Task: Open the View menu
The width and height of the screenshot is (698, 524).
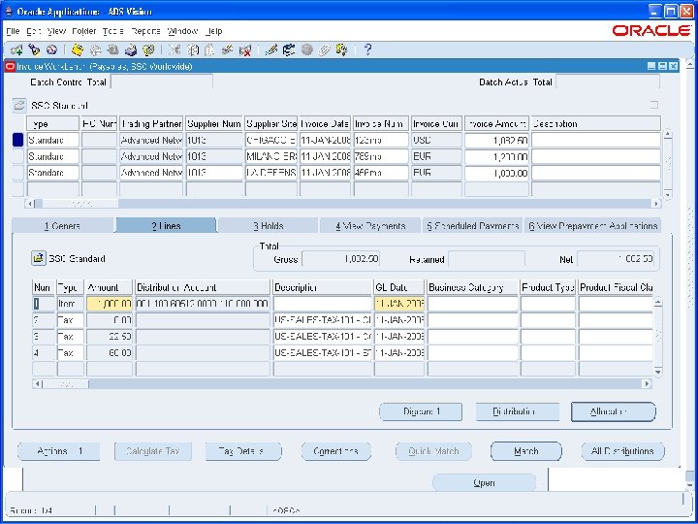Action: coord(56,31)
